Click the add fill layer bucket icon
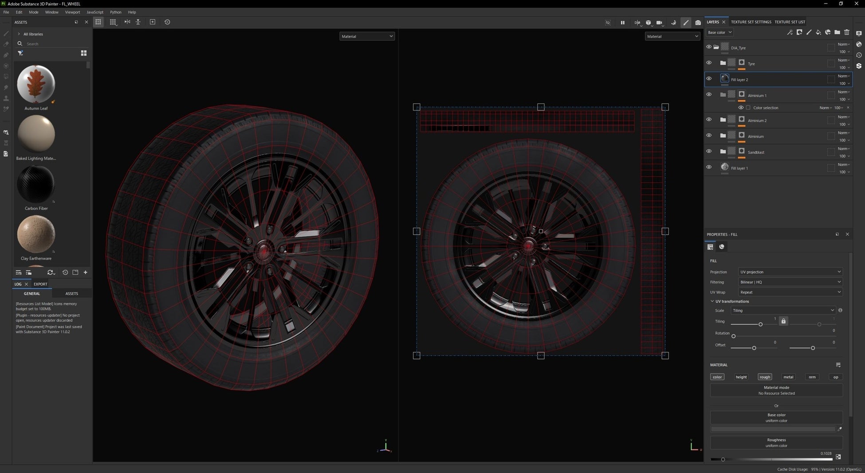 (x=818, y=32)
